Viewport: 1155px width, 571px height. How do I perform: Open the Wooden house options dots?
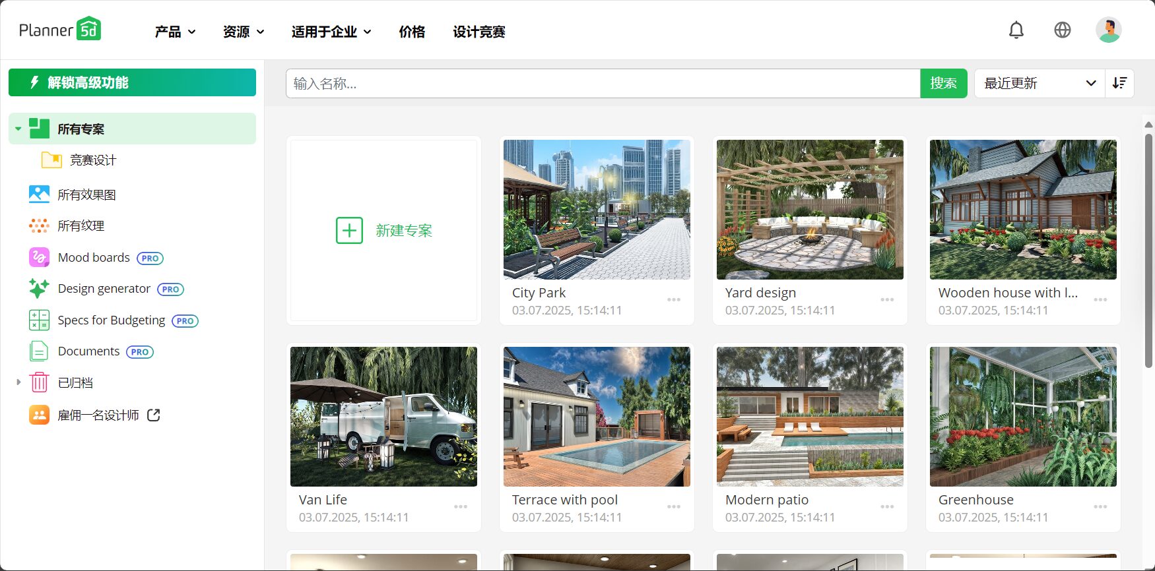[1100, 300]
